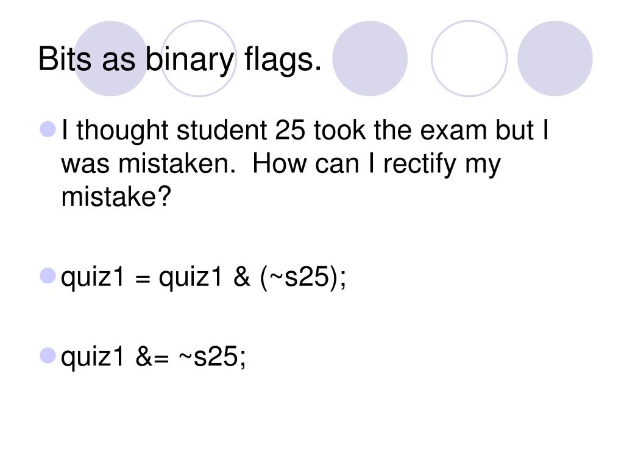Image resolution: width=624 pixels, height=468 pixels.
Task: Click the '&=' operator in last line
Action: point(152,356)
